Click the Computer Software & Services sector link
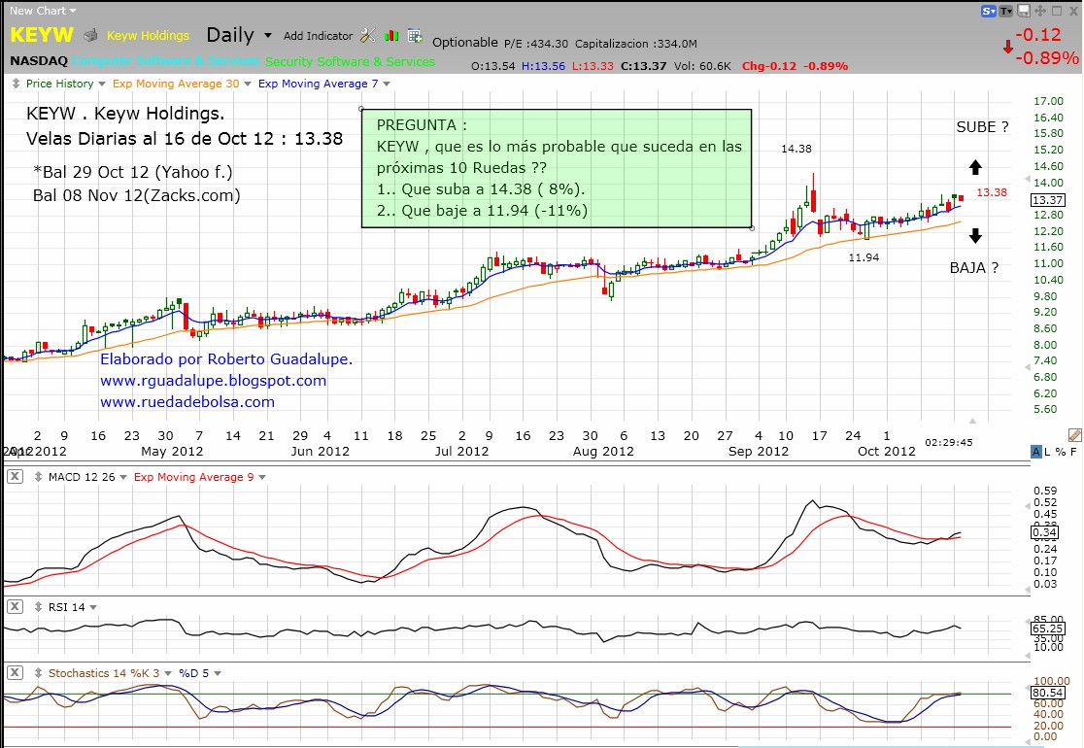 point(166,61)
